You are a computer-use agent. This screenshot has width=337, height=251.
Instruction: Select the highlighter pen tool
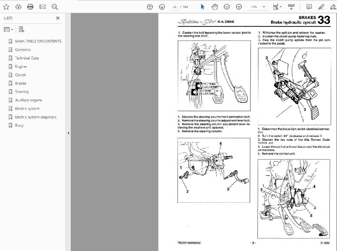[321, 7]
